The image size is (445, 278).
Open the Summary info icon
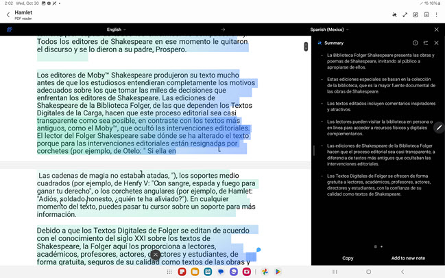tap(416, 43)
